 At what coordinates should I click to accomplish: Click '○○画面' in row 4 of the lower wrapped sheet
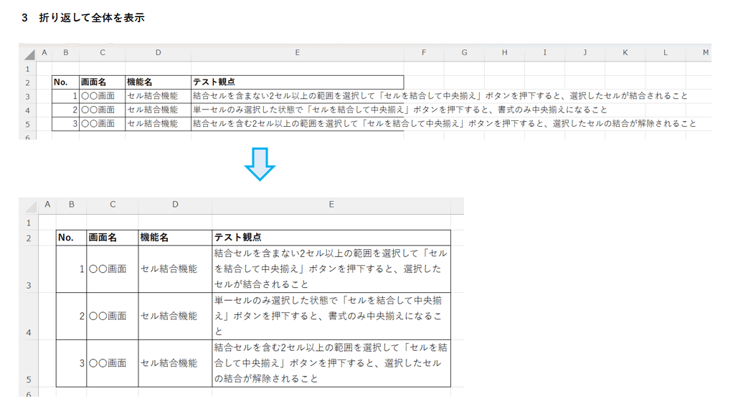(108, 316)
